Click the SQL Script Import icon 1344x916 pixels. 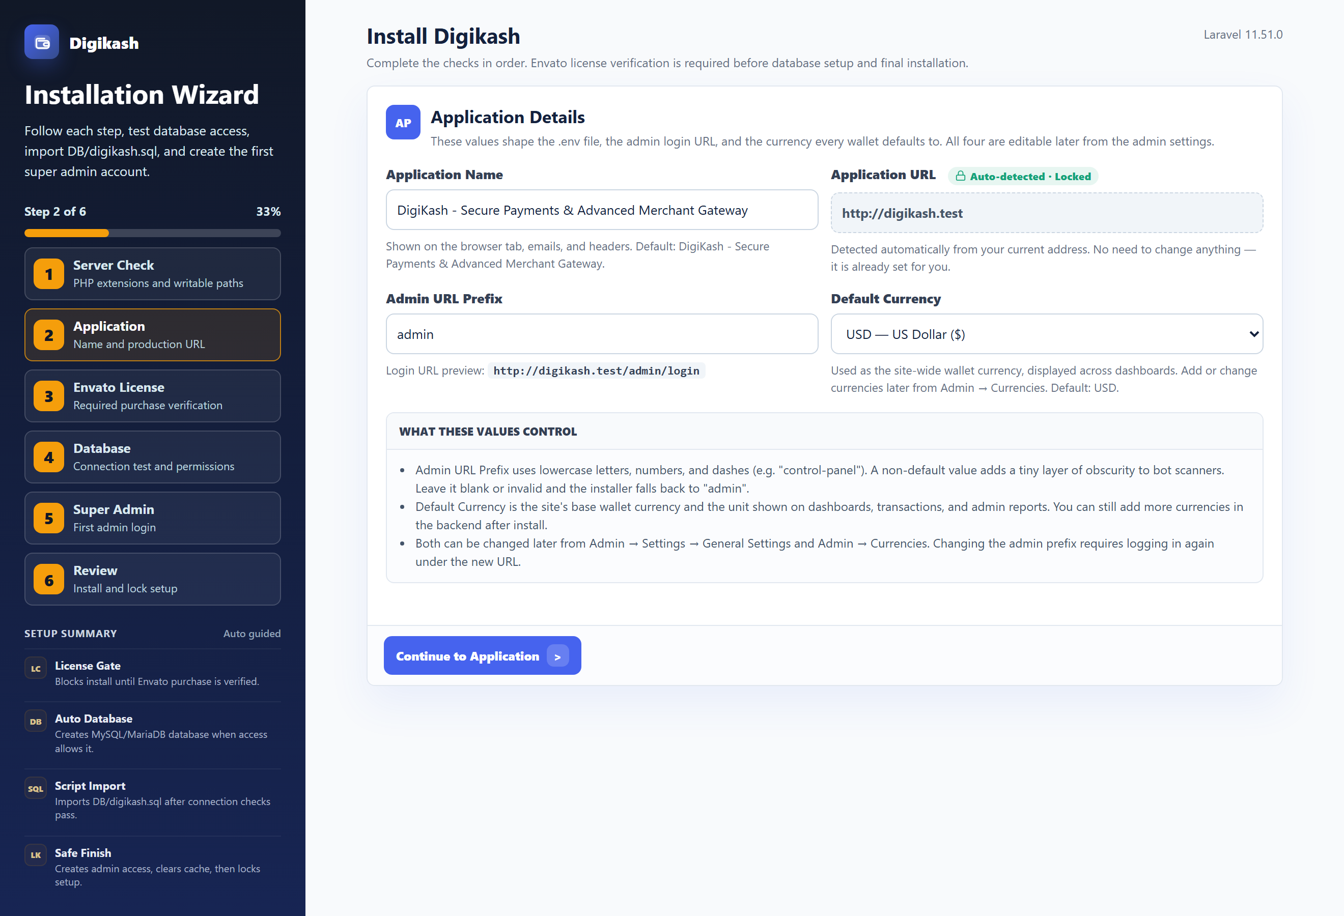tap(36, 788)
